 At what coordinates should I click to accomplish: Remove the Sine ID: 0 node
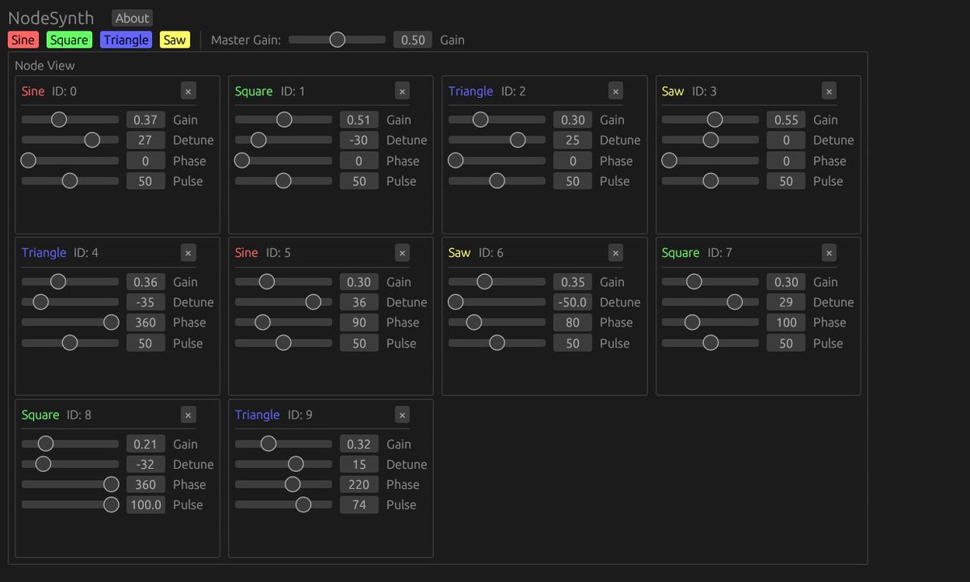188,91
